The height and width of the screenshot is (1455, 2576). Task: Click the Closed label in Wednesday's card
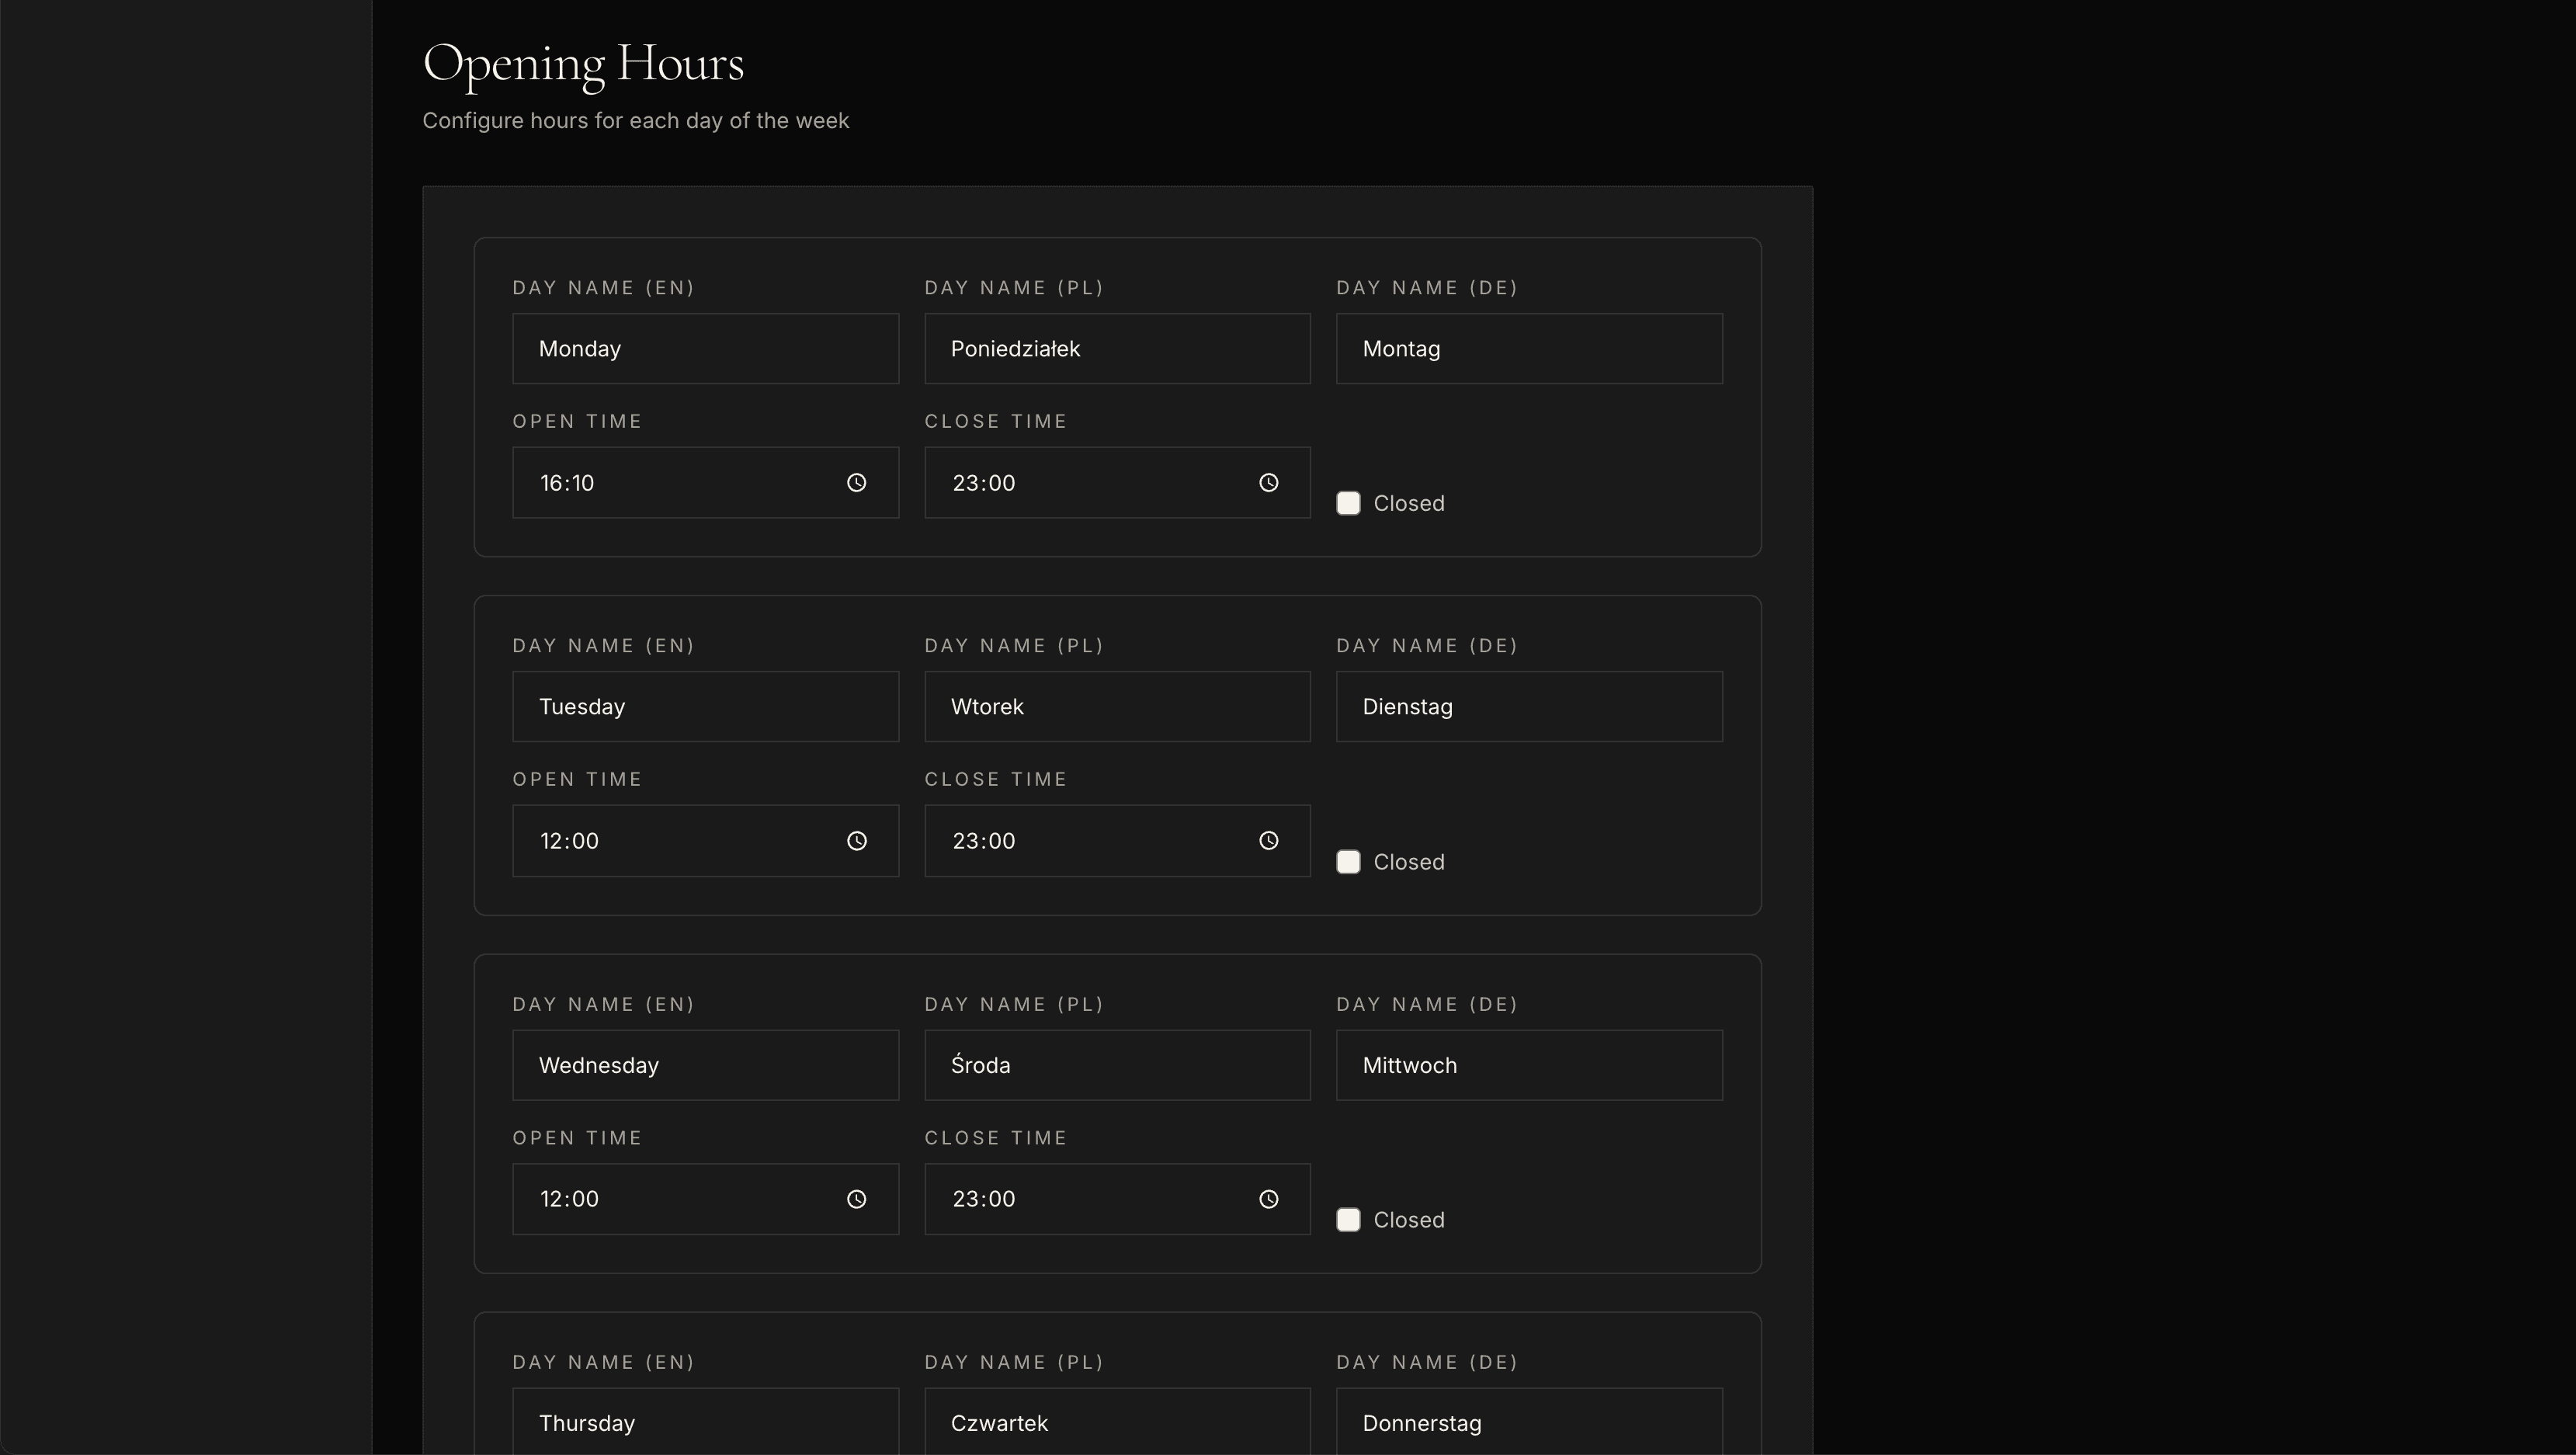pos(1409,1220)
